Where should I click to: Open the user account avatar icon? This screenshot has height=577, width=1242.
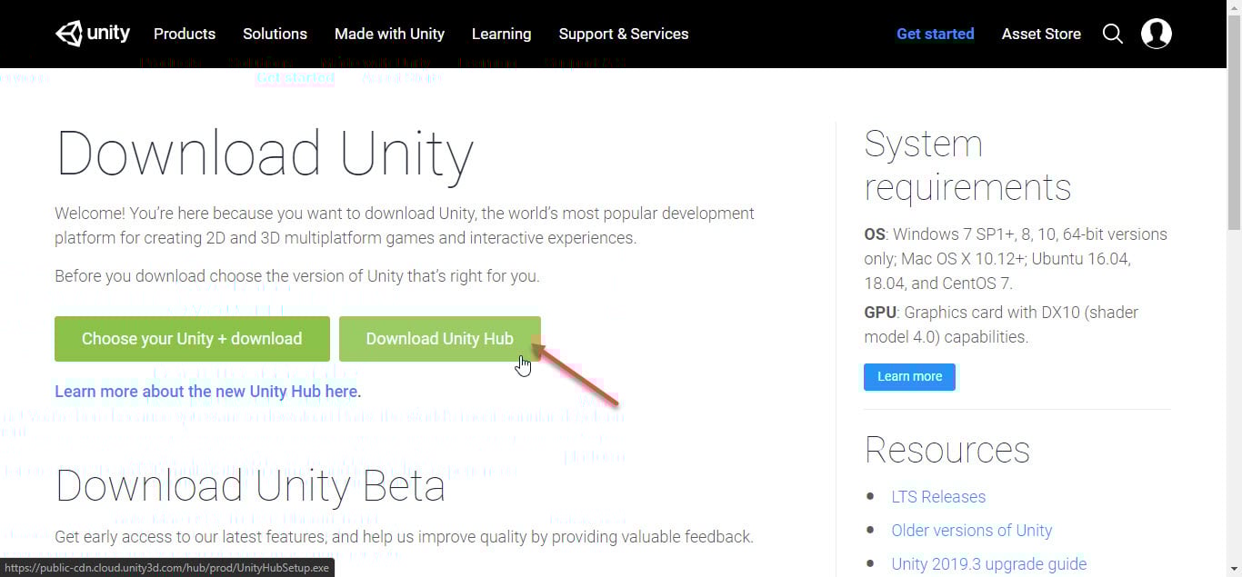tap(1157, 34)
